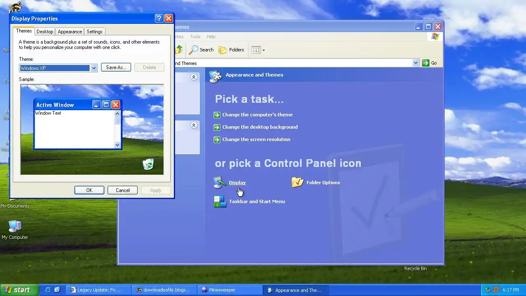Open the Taskbar and Start Menu link
This screenshot has width=526, height=296.
click(x=257, y=201)
